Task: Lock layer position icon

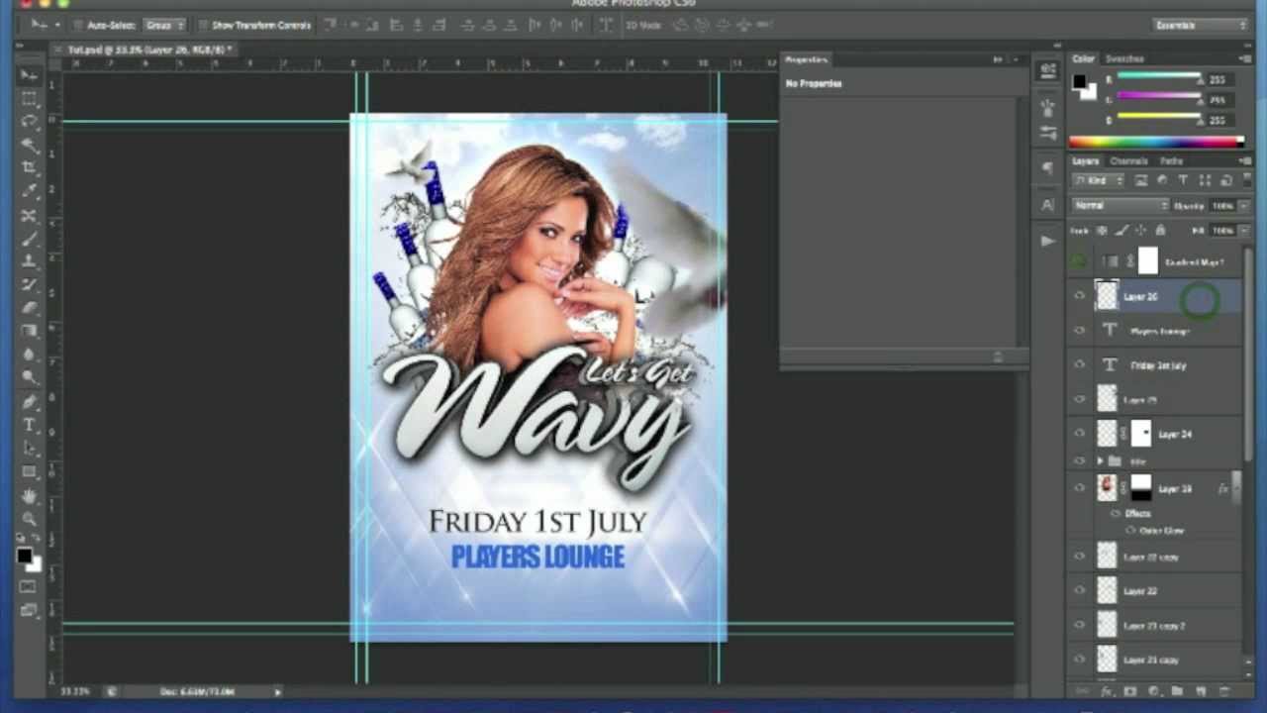Action: [1140, 231]
